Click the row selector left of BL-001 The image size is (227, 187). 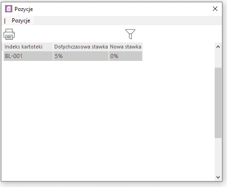[3, 56]
